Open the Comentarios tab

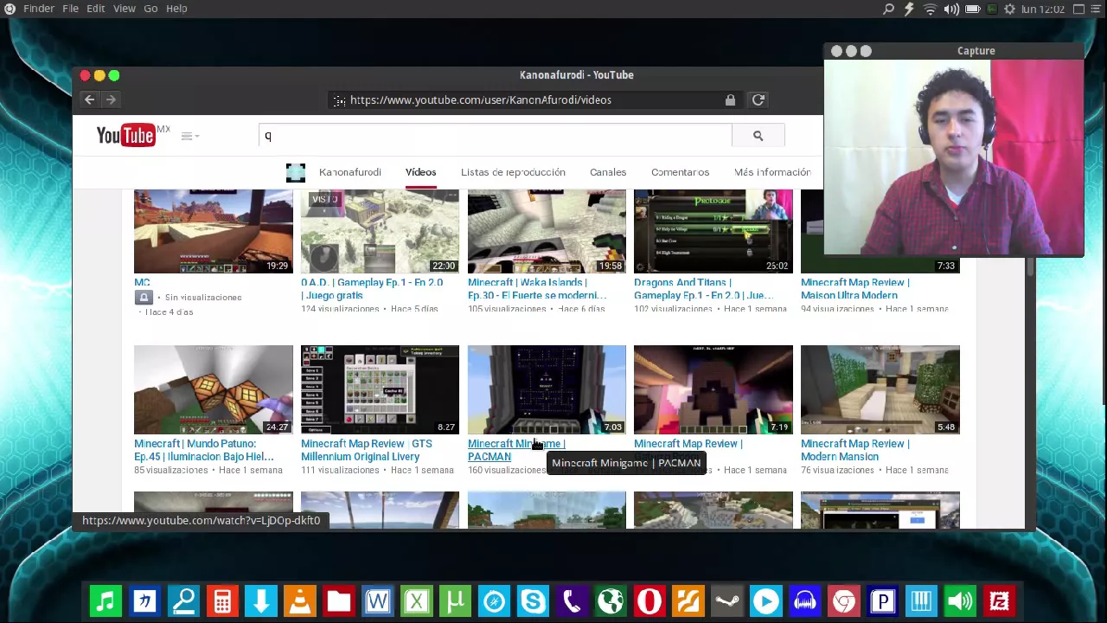pyautogui.click(x=680, y=172)
